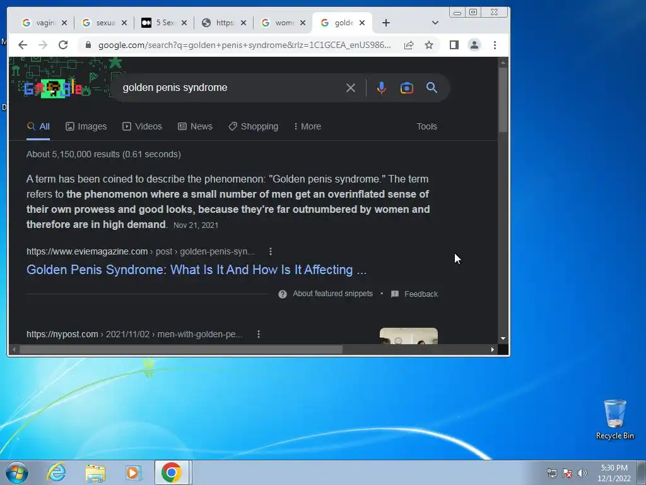Viewport: 646px width, 485px height.
Task: Close the 'vagin' tab
Action: tap(64, 23)
